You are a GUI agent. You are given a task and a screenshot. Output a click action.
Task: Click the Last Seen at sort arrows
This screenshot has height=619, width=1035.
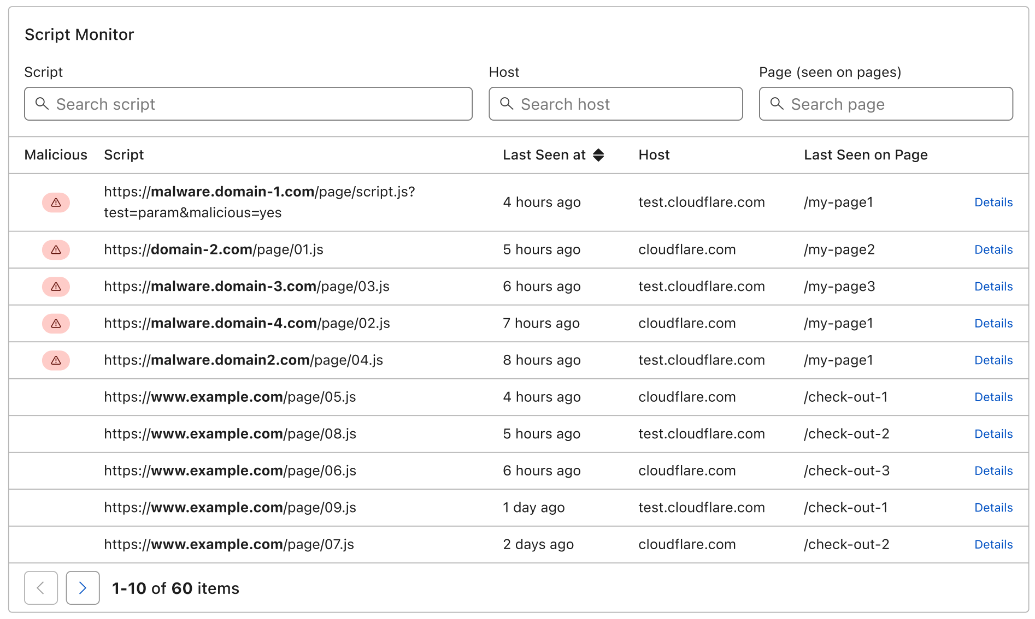tap(599, 155)
